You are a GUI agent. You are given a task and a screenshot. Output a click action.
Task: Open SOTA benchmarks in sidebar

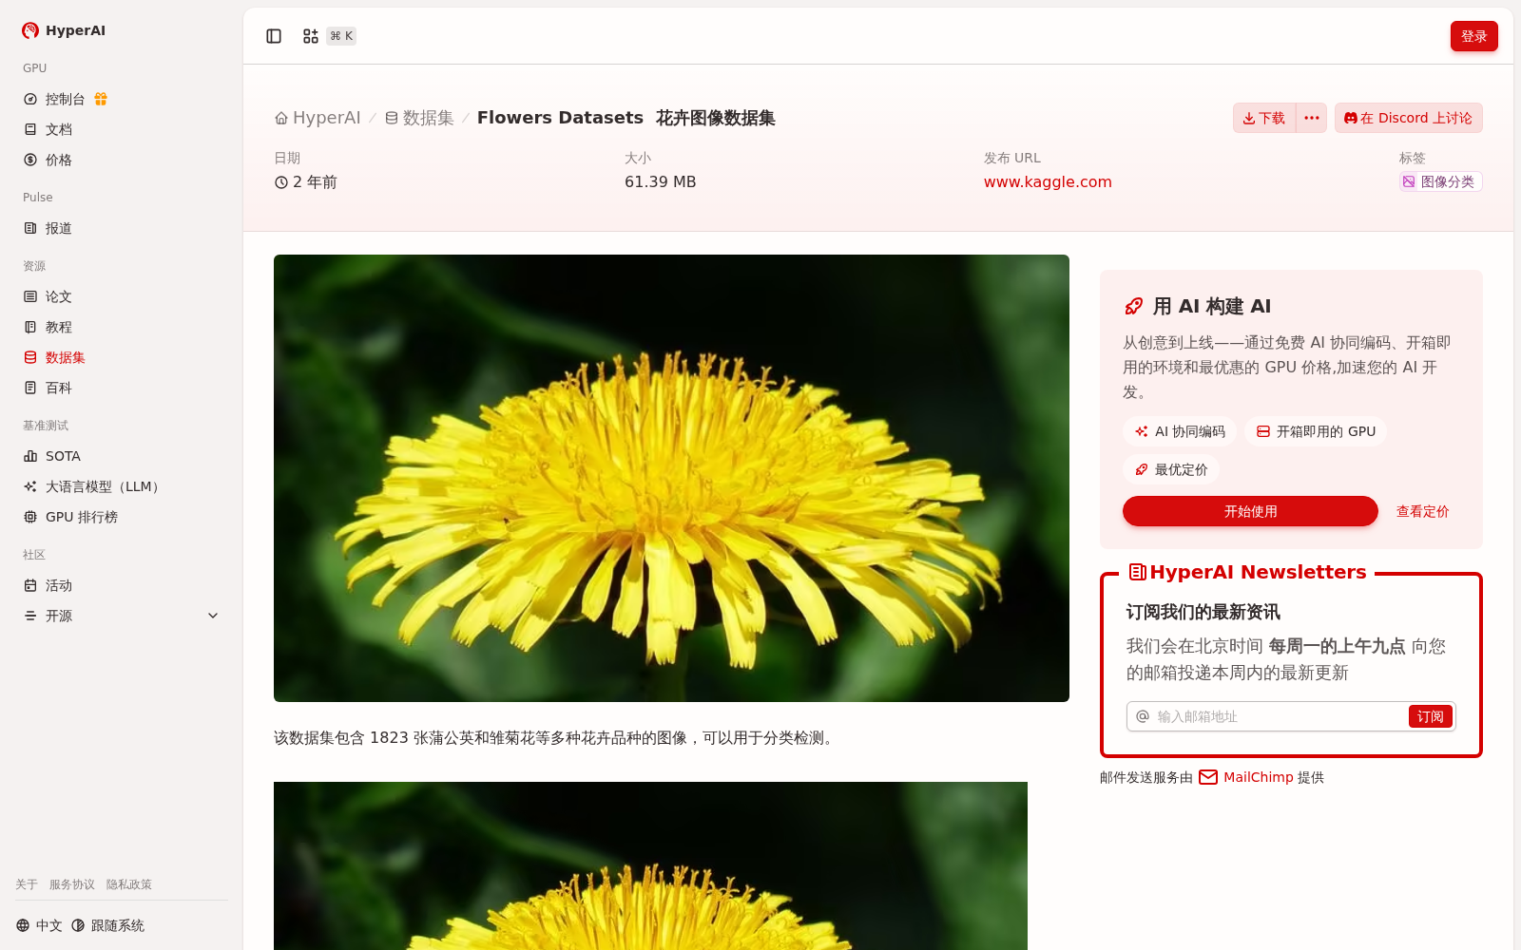pyautogui.click(x=122, y=456)
